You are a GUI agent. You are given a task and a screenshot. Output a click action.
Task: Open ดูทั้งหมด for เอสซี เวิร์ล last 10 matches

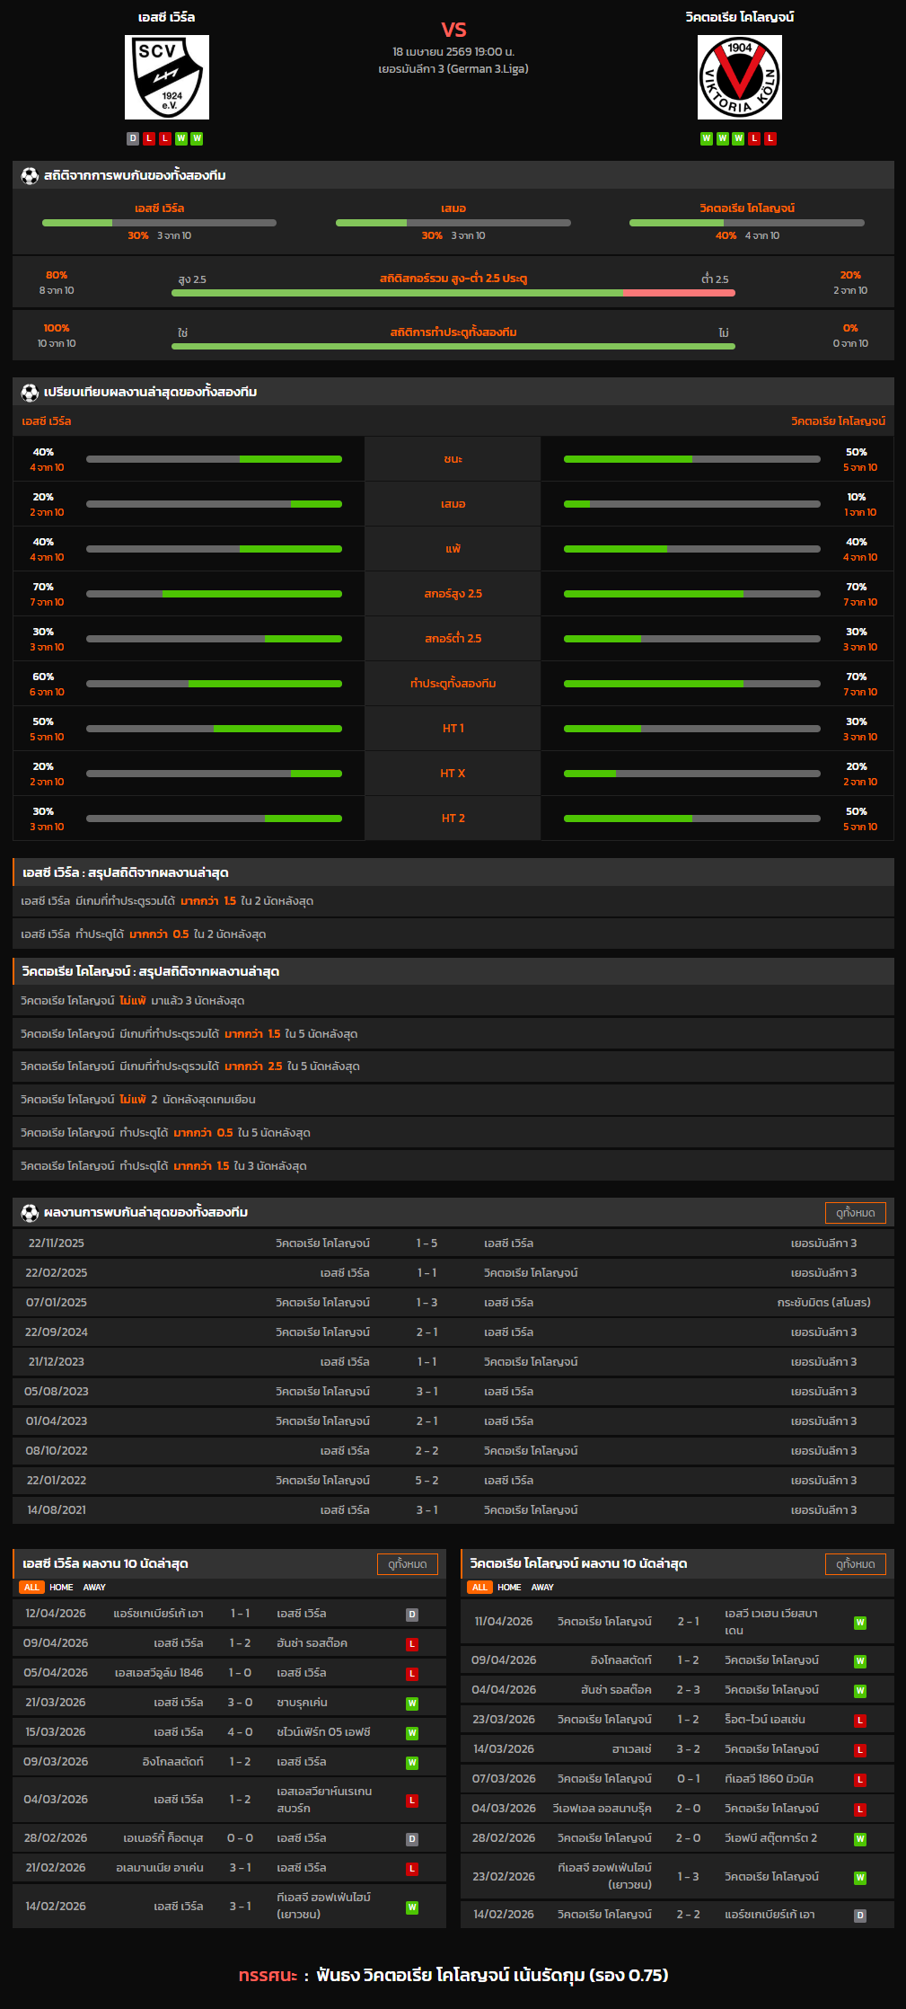tap(407, 1564)
